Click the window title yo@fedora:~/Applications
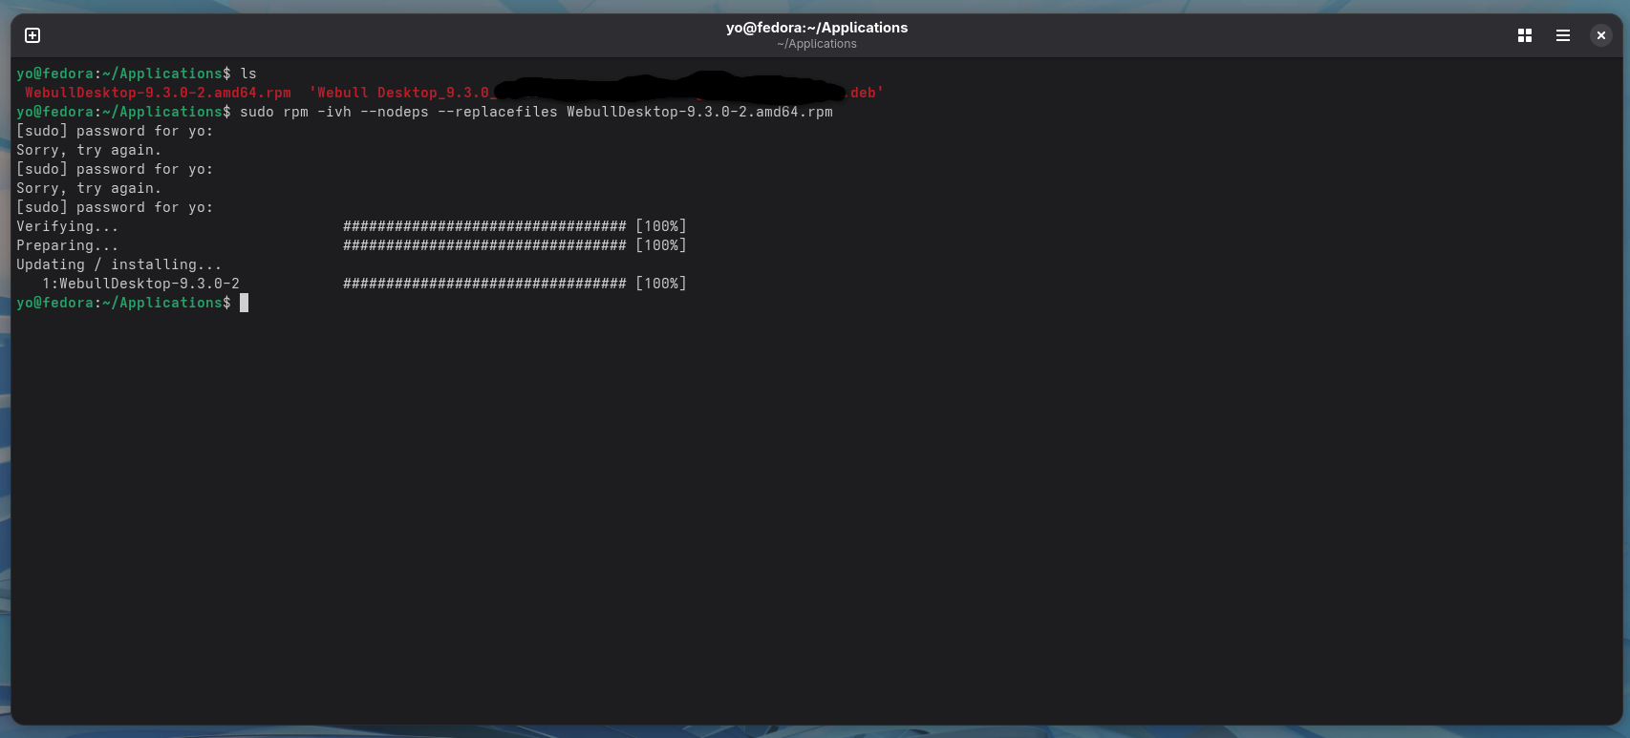Screen dimensions: 1630x738 [x=817, y=28]
